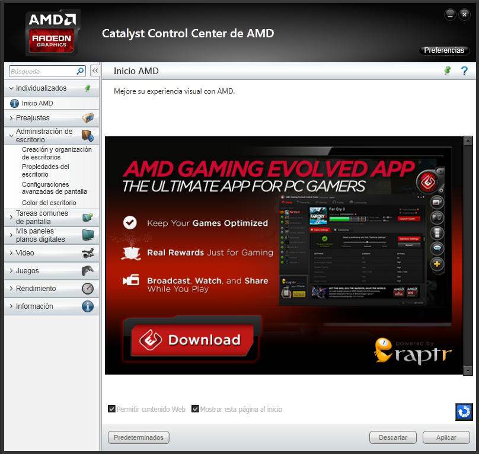Screen dimensions: 479x454
Task: Collapse the sidebar with the double-arrow button
Action: (x=95, y=71)
